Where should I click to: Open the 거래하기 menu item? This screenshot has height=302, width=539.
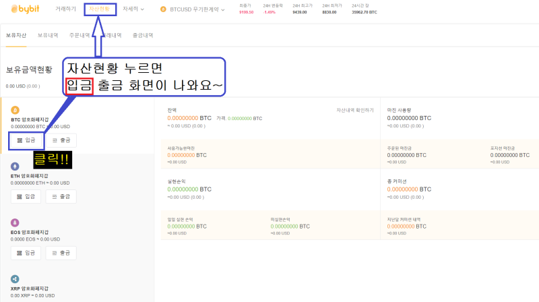click(x=65, y=9)
